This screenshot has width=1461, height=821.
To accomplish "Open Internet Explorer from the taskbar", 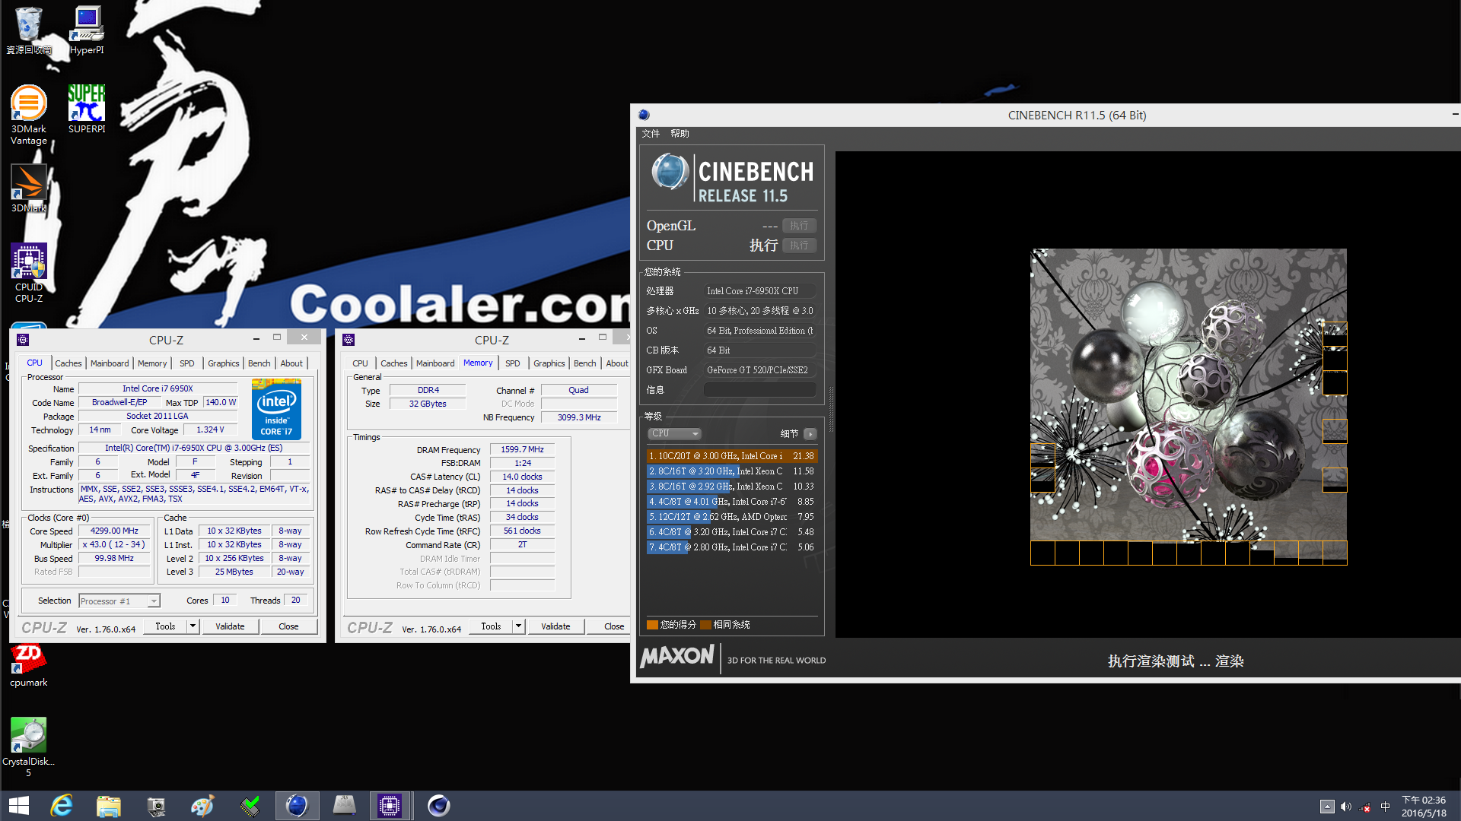I will pos(62,806).
